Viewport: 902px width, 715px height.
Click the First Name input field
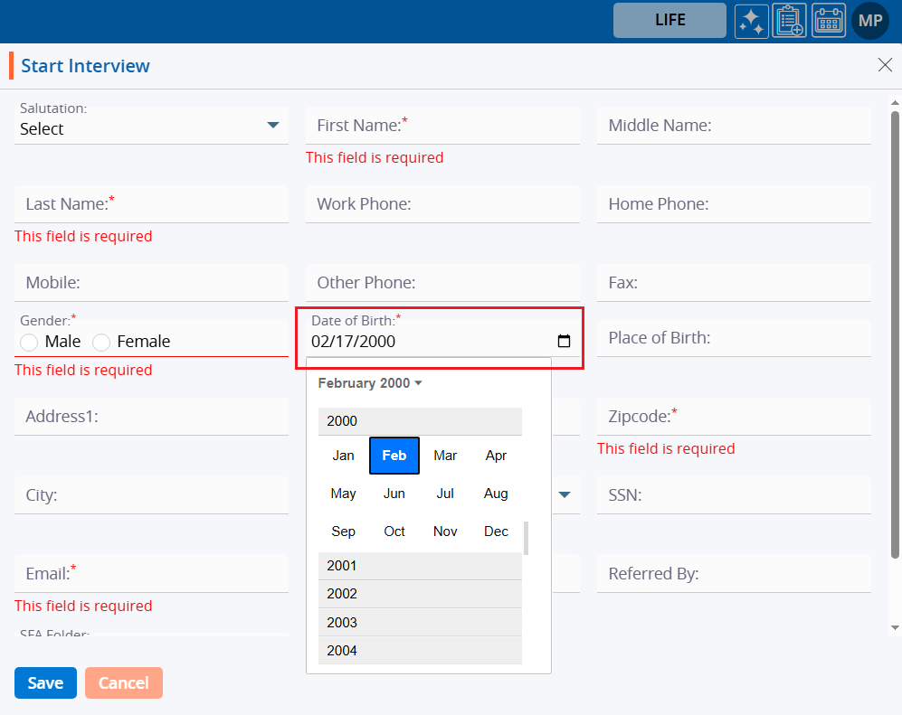click(442, 126)
